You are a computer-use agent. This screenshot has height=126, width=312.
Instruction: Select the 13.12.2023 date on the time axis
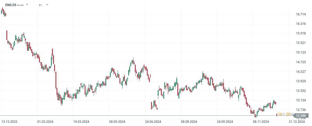pyautogui.click(x=11, y=122)
